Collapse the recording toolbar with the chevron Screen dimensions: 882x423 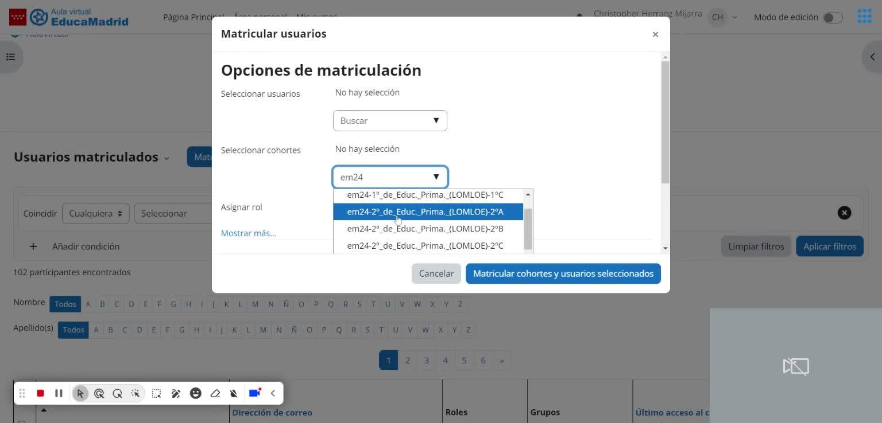click(273, 393)
